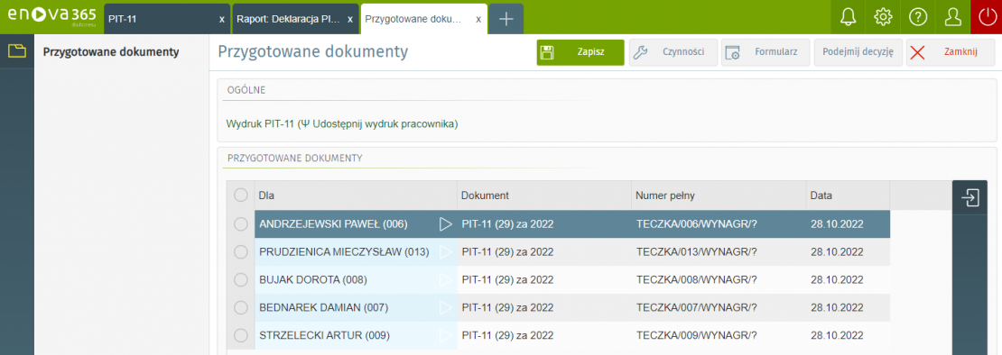Click the export arrow icon beside the table
The height and width of the screenshot is (355, 1002).
click(970, 197)
